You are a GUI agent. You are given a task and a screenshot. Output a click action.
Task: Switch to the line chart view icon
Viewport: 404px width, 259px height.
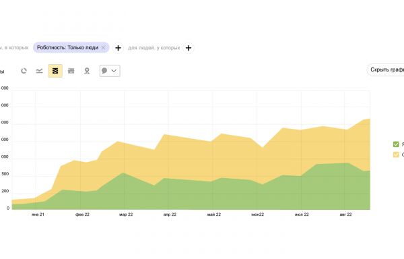[39, 71]
